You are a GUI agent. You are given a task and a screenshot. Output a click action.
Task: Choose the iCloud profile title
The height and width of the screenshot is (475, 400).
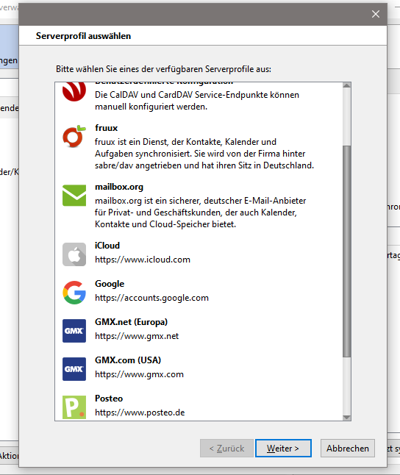click(107, 246)
